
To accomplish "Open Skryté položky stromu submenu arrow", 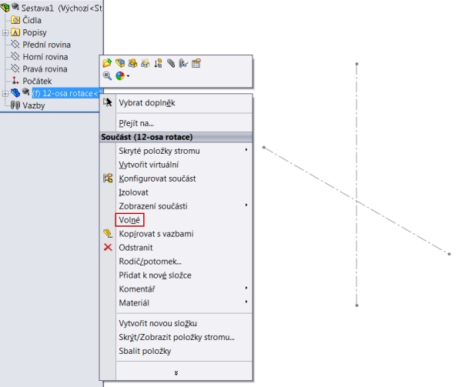I will click(246, 150).
